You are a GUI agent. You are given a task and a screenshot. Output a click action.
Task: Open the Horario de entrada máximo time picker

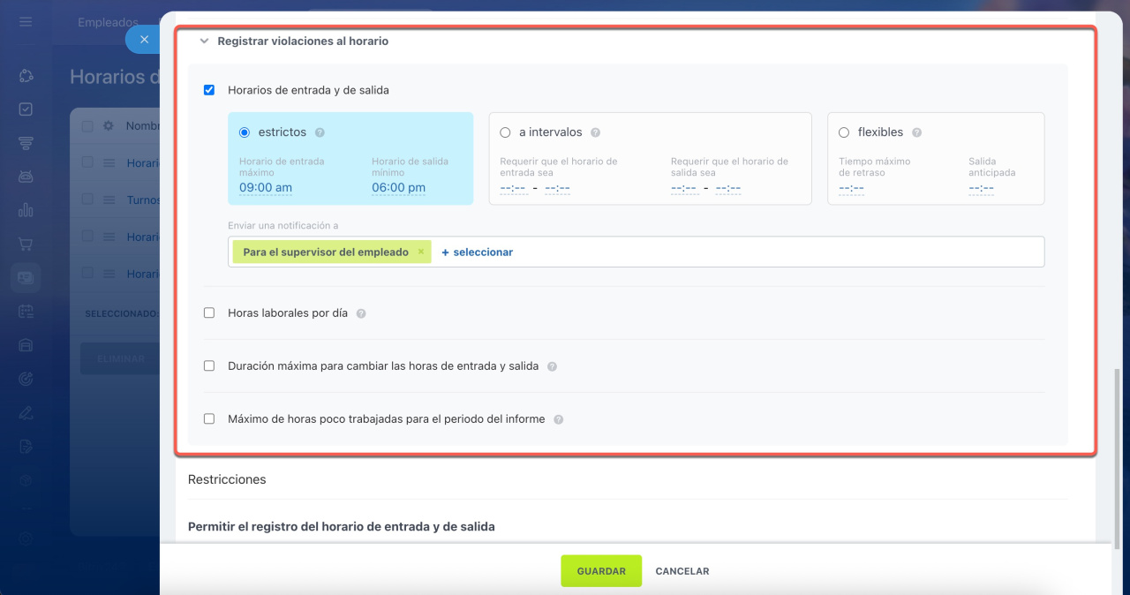coord(266,187)
